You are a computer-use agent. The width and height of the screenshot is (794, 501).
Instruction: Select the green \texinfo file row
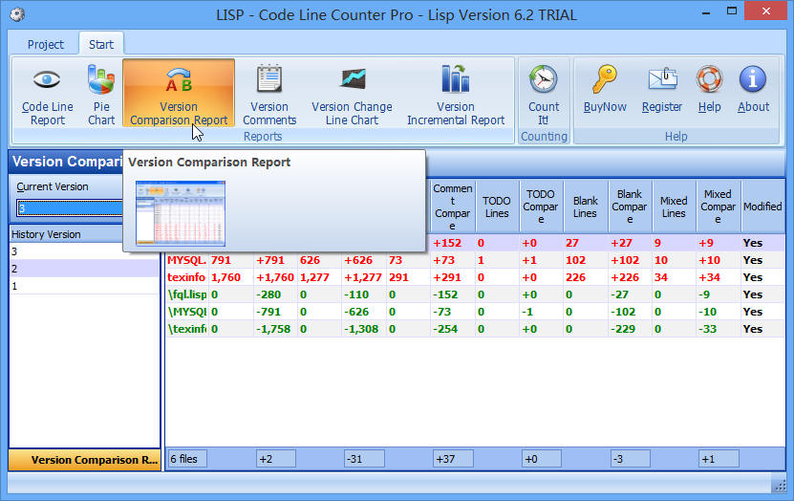(x=475, y=329)
